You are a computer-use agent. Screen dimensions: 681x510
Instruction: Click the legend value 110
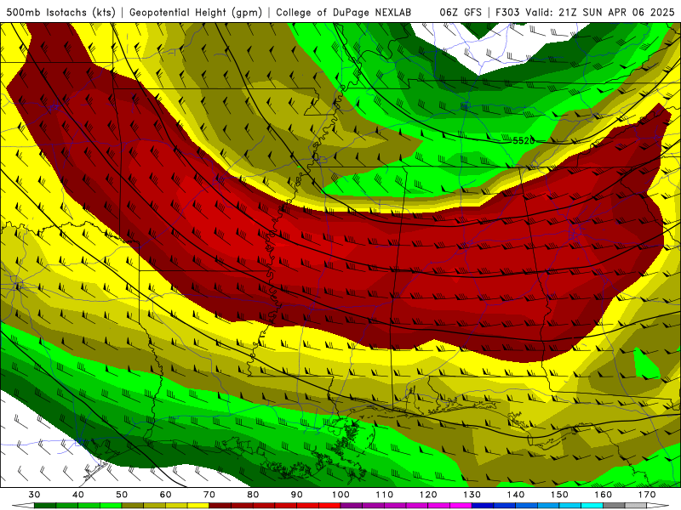385,495
